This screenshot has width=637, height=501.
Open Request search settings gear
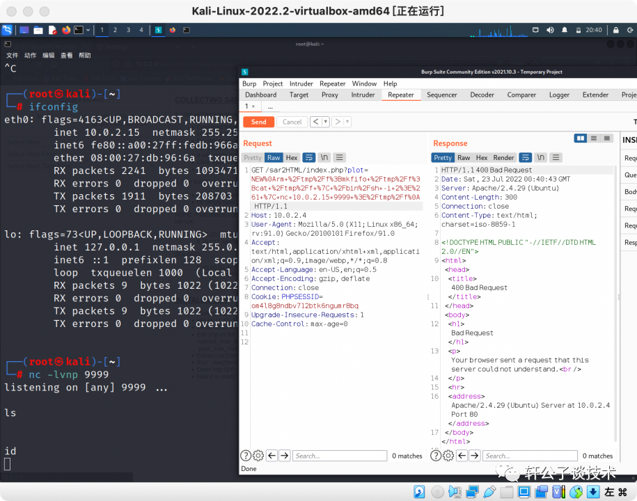(258, 456)
